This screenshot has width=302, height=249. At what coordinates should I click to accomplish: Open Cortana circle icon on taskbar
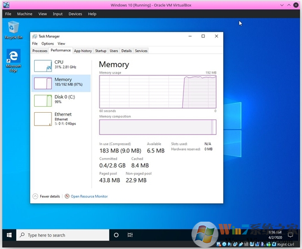coord(116,235)
